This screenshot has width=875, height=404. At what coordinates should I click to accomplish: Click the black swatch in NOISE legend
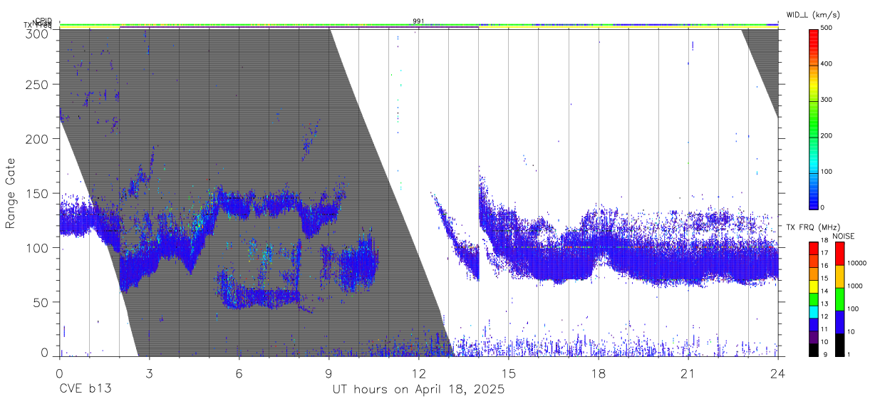[839, 344]
